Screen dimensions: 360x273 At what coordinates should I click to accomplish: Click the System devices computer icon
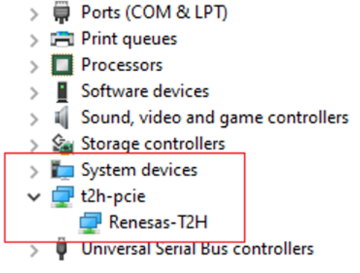(x=62, y=170)
